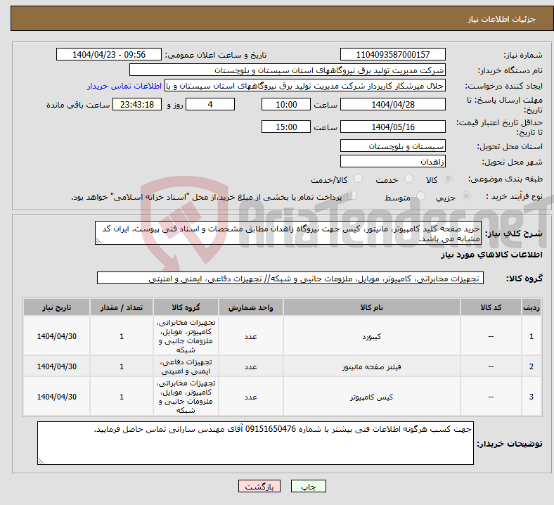554x505 pixels.
Task: Select the خدمت radio button
Action: (408, 179)
